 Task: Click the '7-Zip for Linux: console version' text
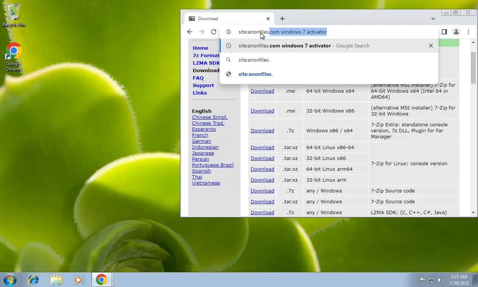point(409,163)
